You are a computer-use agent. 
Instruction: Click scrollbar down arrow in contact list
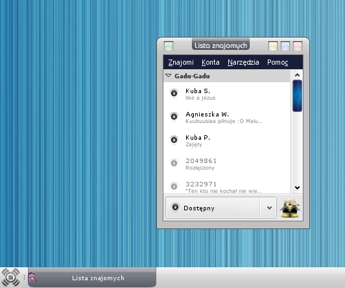point(297,188)
